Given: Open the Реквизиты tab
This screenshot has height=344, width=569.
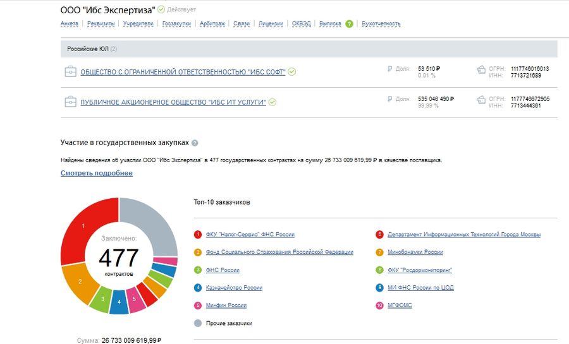Looking at the screenshot, I should 101,23.
